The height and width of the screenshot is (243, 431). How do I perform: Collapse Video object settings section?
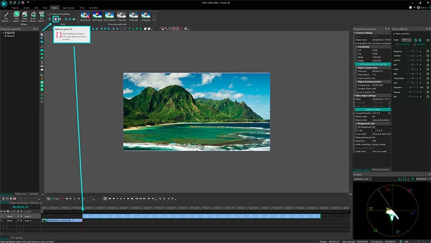tap(354, 95)
